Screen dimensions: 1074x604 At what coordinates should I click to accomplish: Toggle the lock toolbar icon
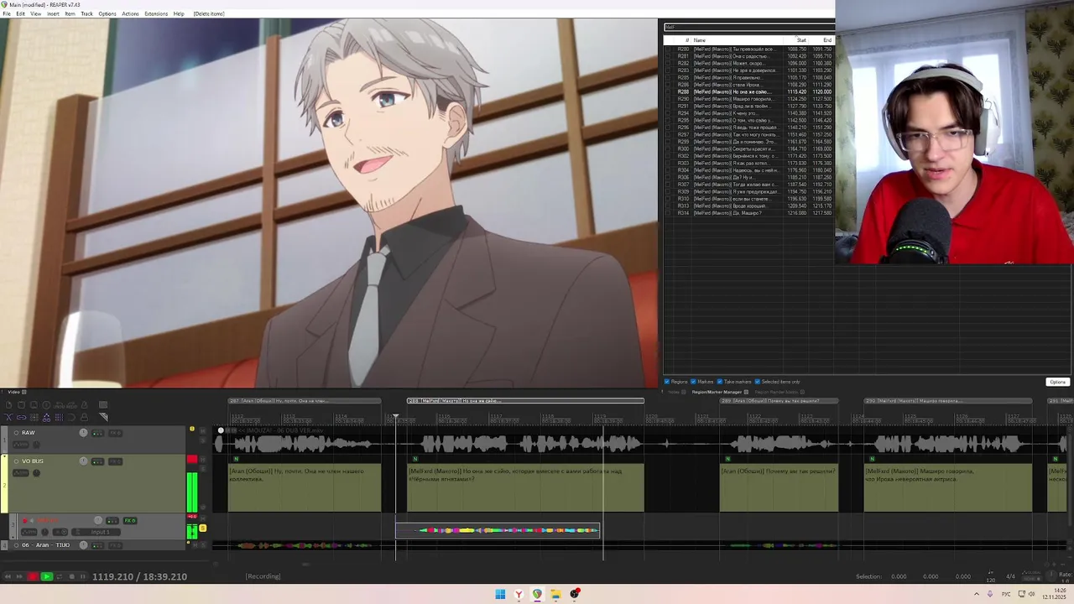84,417
